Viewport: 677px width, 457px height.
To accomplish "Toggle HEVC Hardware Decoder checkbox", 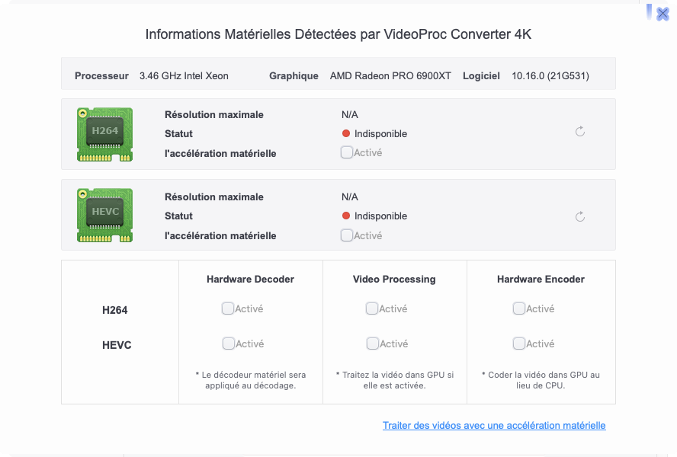I will pos(228,344).
